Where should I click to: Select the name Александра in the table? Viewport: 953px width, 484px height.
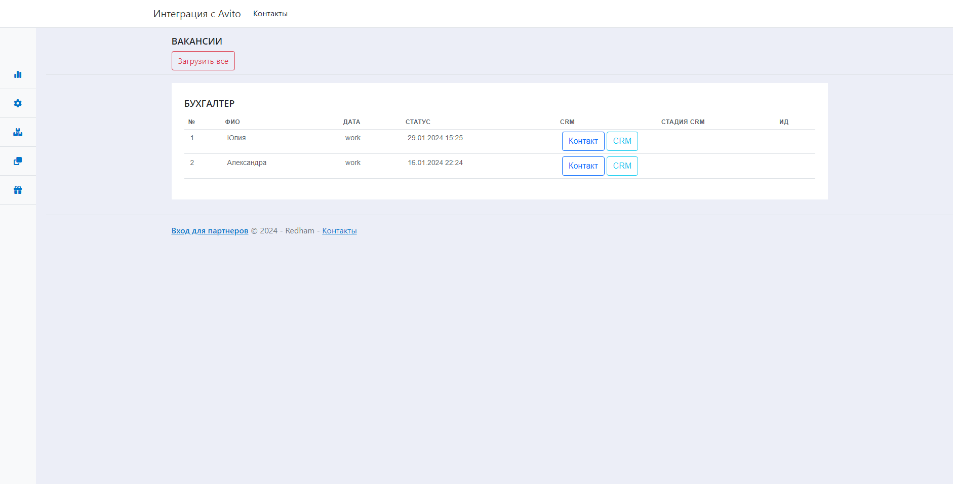[x=247, y=163]
